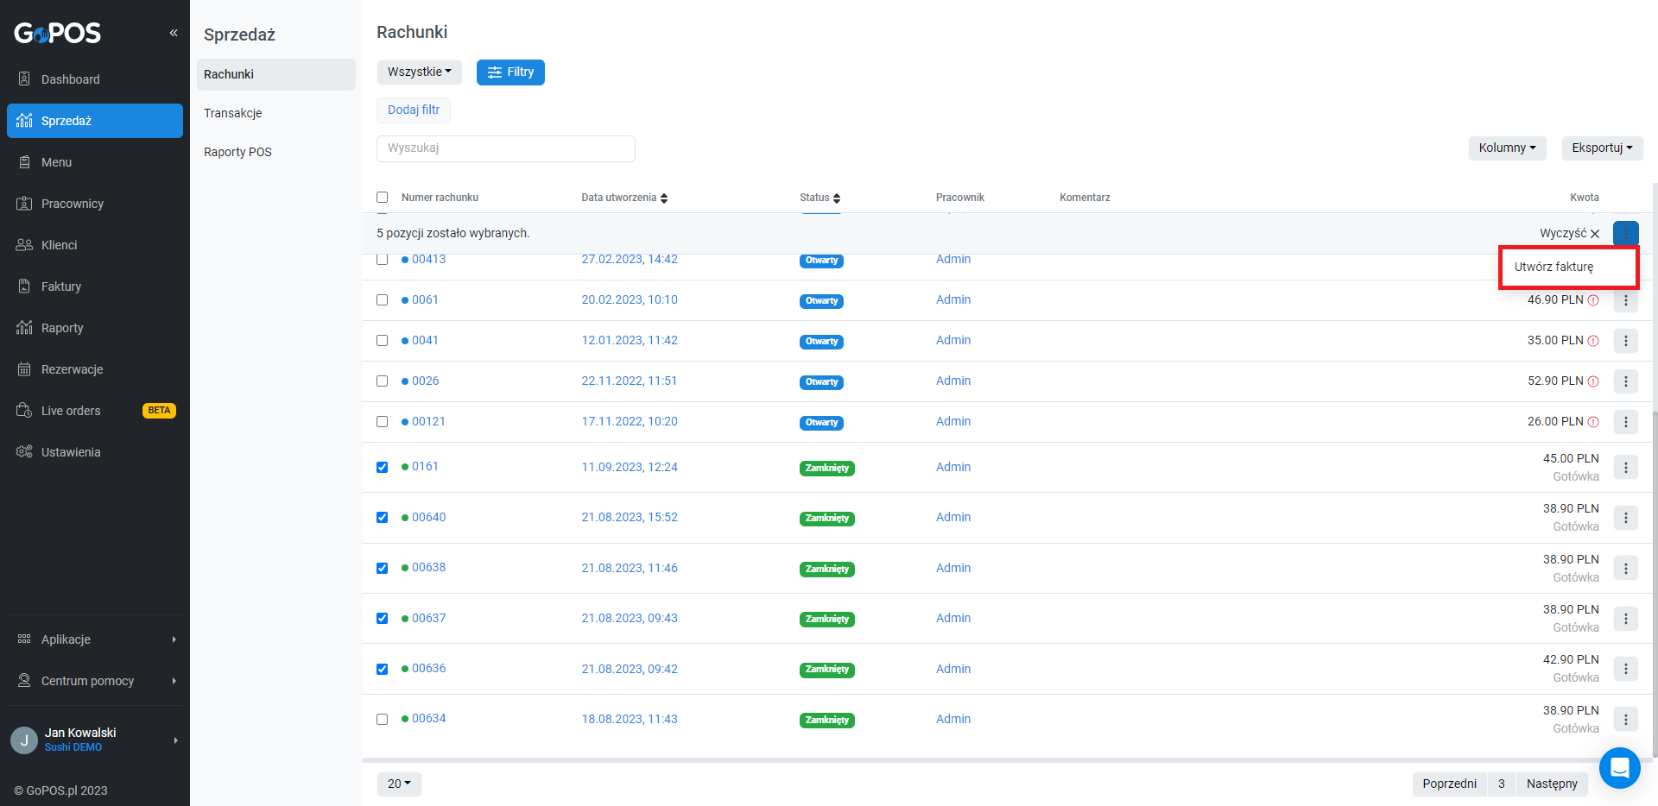Open Dashboard from the sidebar
The image size is (1658, 806).
[x=95, y=79]
